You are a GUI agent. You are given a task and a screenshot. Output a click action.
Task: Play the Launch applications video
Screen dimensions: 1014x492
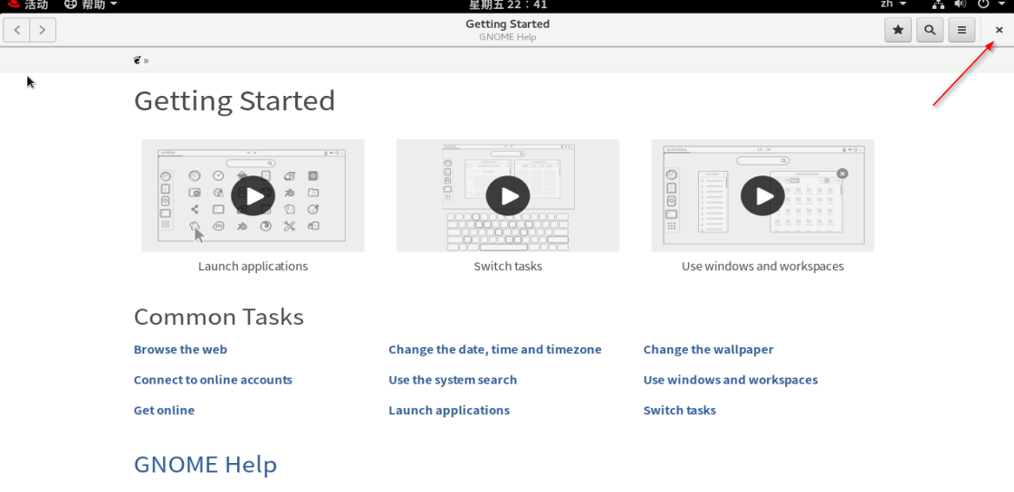point(253,195)
